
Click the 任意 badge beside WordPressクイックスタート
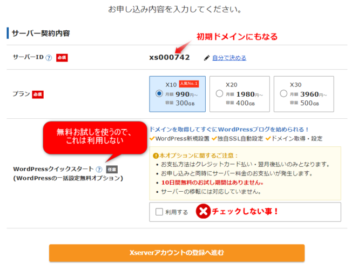pyautogui.click(x=112, y=169)
